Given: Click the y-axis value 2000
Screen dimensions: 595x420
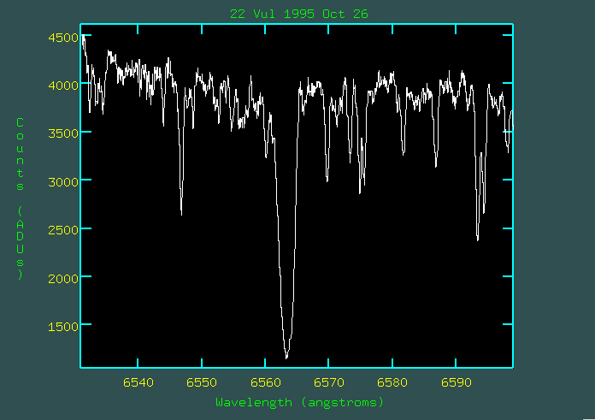Looking at the screenshot, I should [x=63, y=278].
